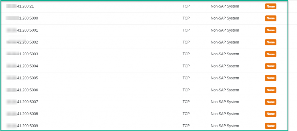Click the None badge for port 5003
The height and width of the screenshot is (131, 297).
(x=271, y=54)
